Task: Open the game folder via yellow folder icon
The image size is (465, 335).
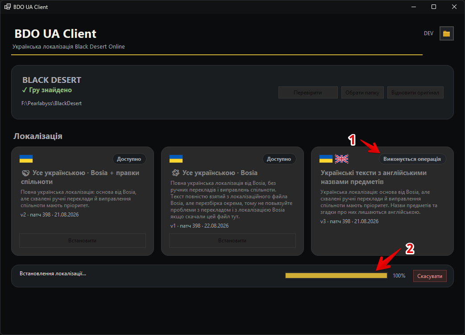Action: (x=446, y=33)
